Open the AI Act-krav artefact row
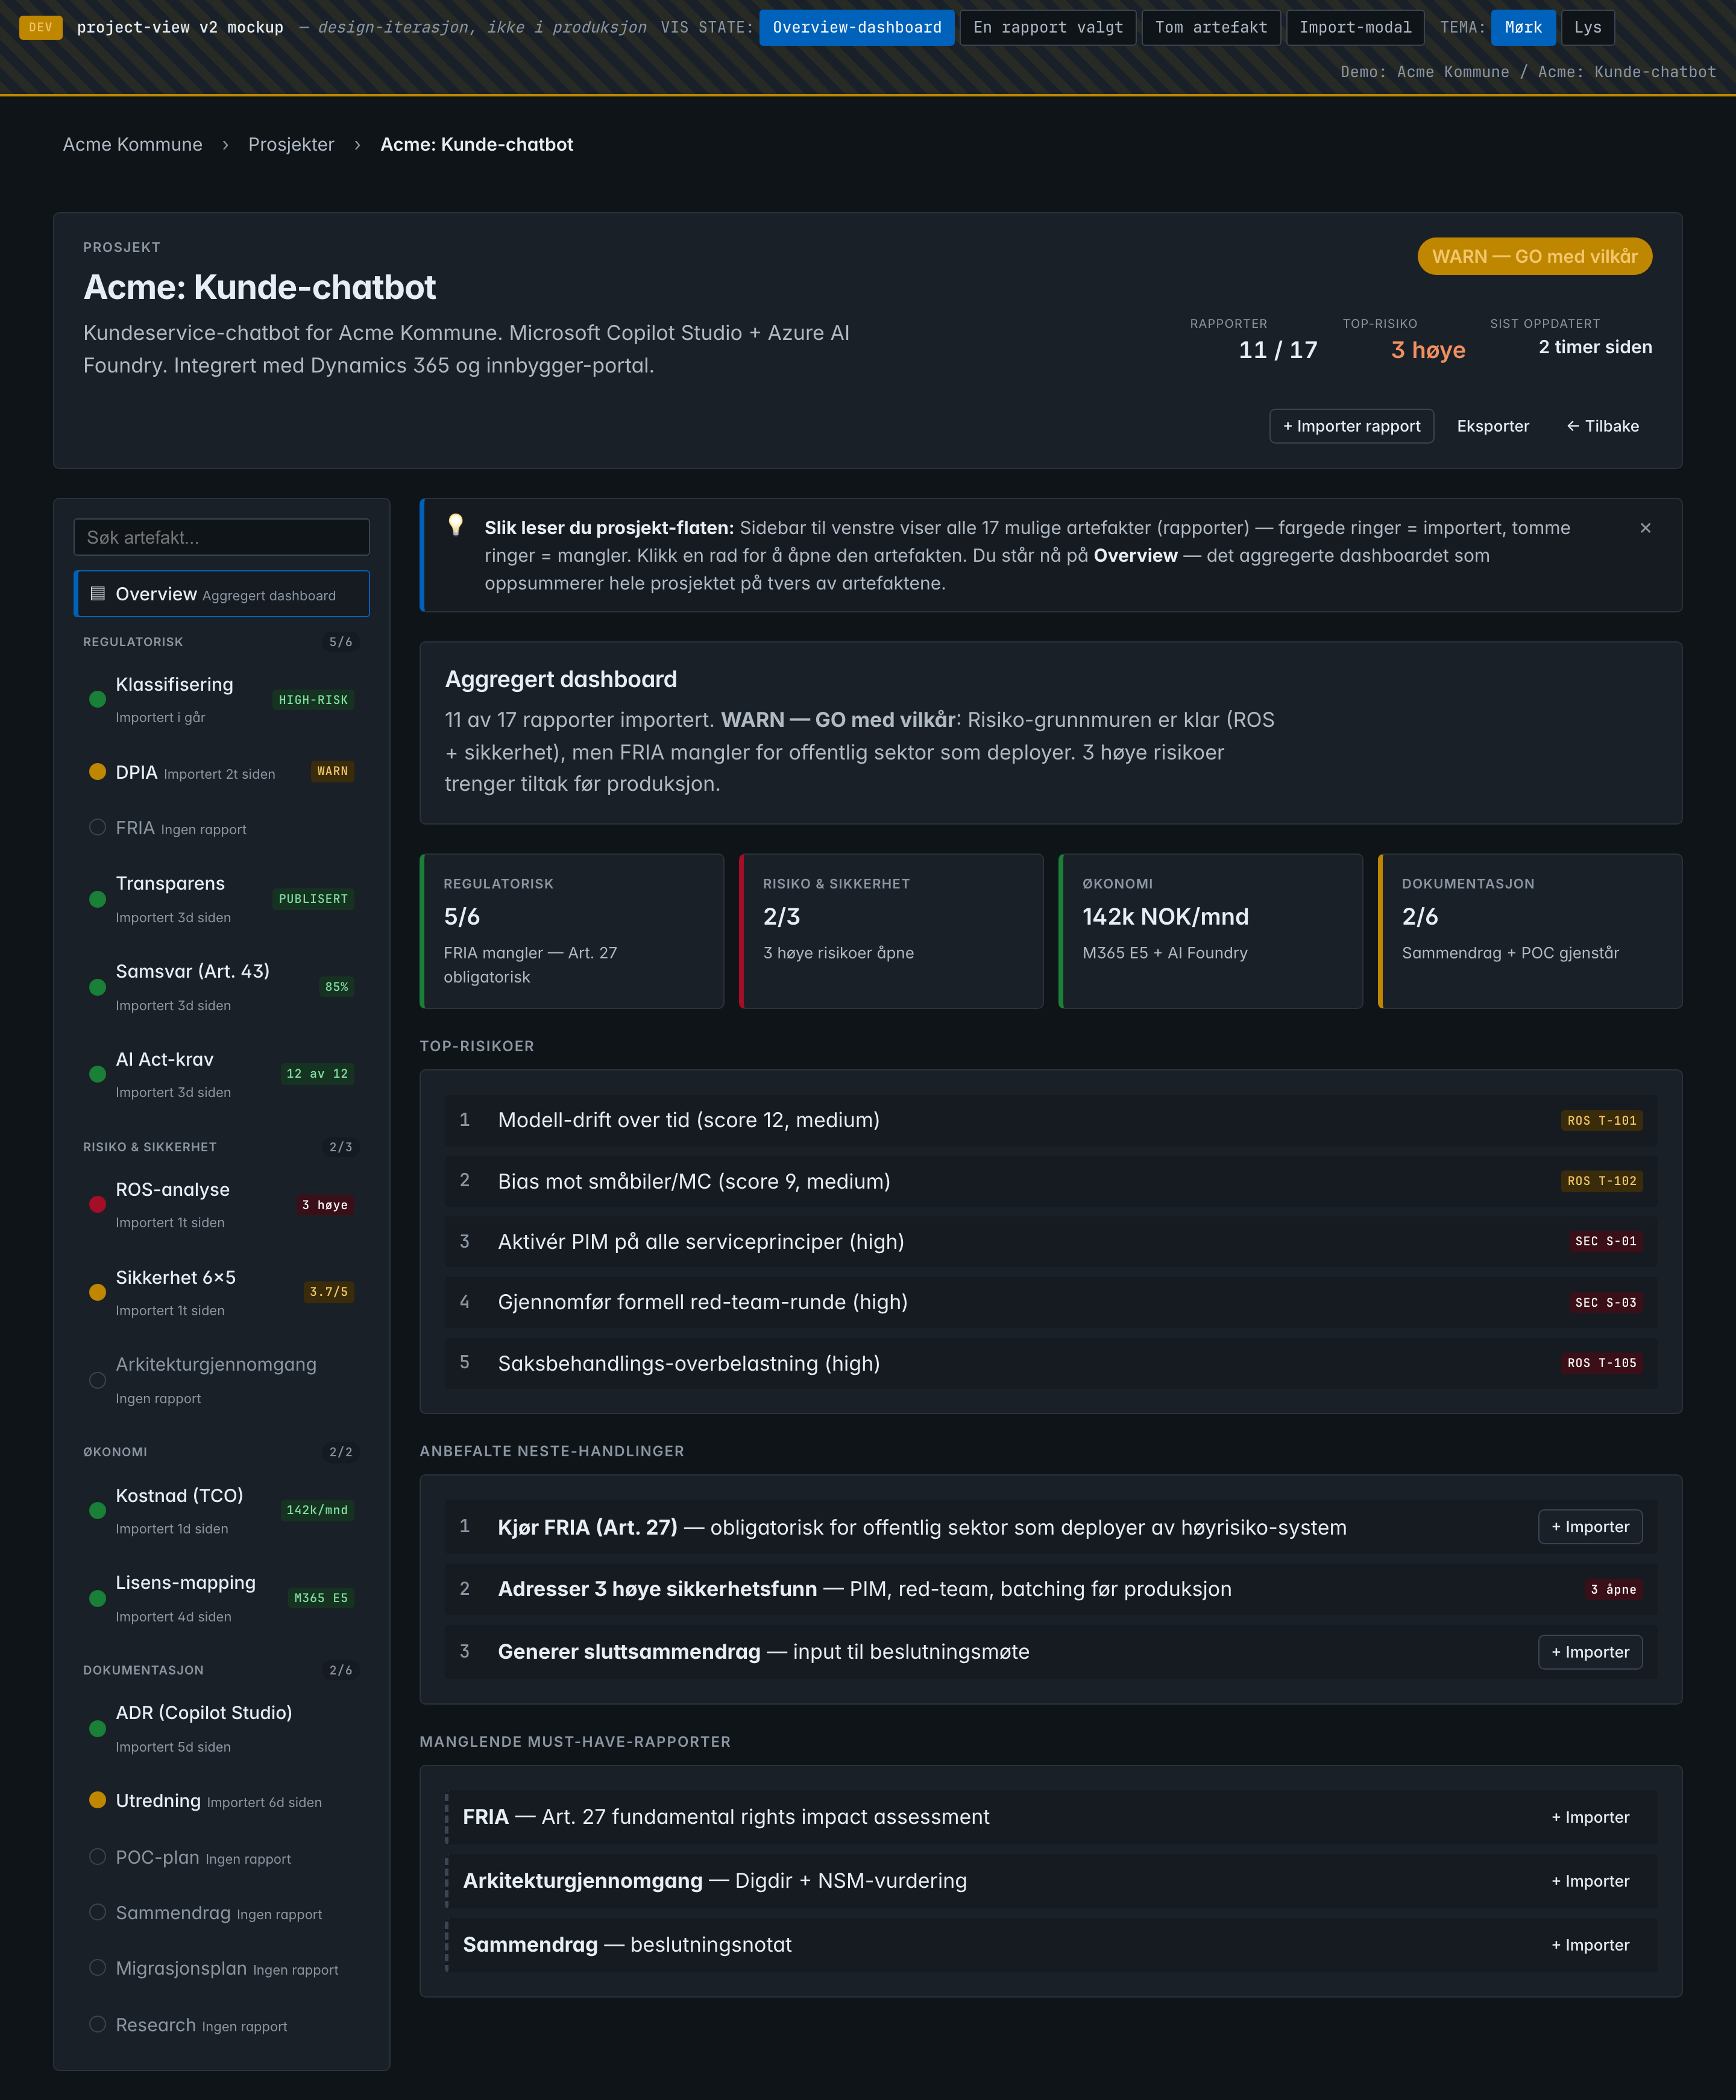This screenshot has width=1736, height=2100. 221,1074
